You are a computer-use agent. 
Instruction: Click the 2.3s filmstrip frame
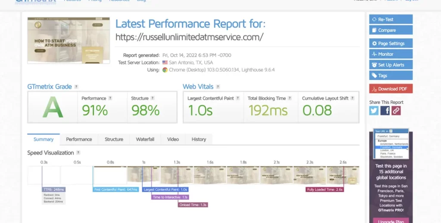309,175
